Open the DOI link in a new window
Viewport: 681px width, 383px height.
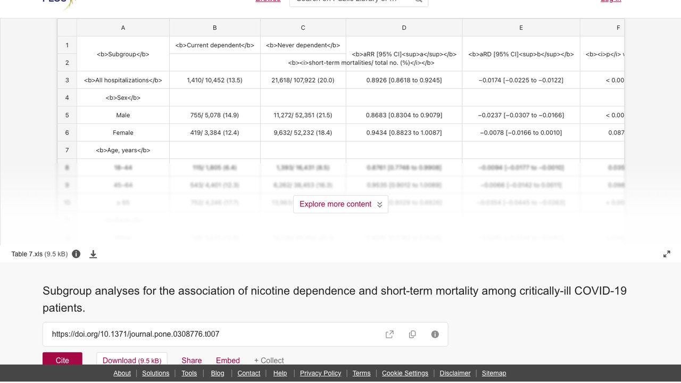389,334
